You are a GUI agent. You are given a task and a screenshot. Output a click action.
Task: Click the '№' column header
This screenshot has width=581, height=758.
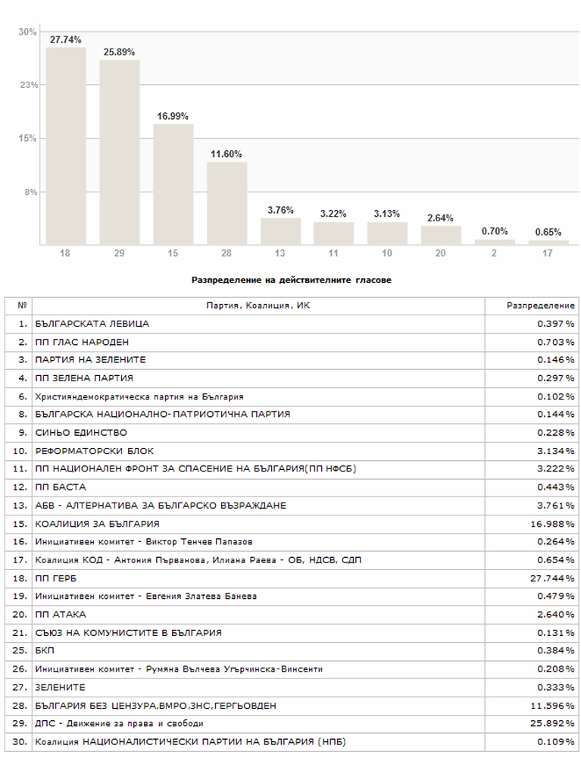click(21, 305)
